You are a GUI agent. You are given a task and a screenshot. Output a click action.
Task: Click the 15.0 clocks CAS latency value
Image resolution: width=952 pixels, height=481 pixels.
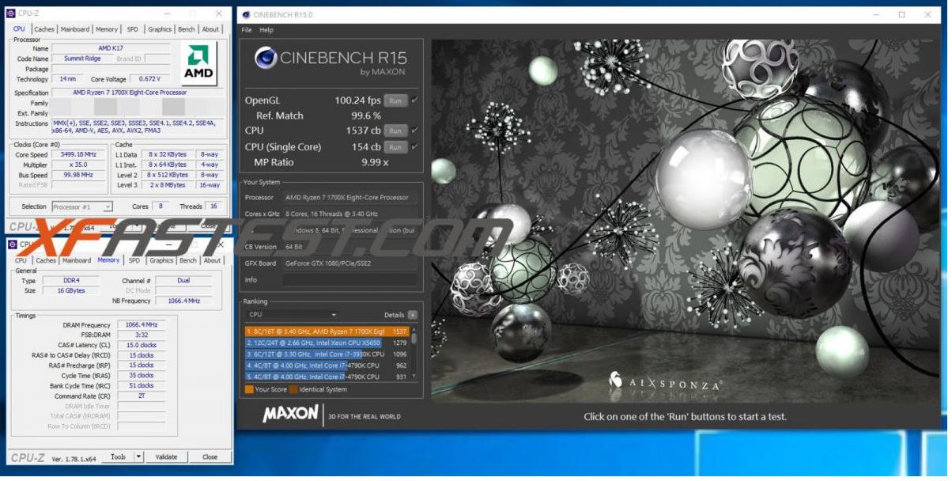click(142, 345)
